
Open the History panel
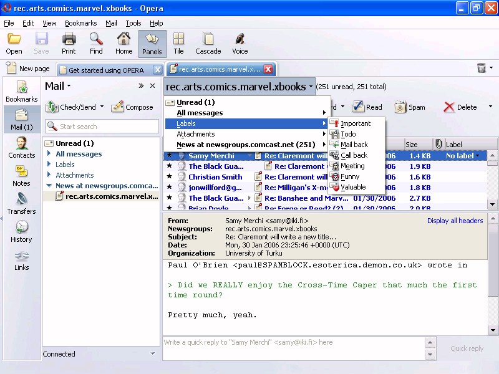click(22, 231)
